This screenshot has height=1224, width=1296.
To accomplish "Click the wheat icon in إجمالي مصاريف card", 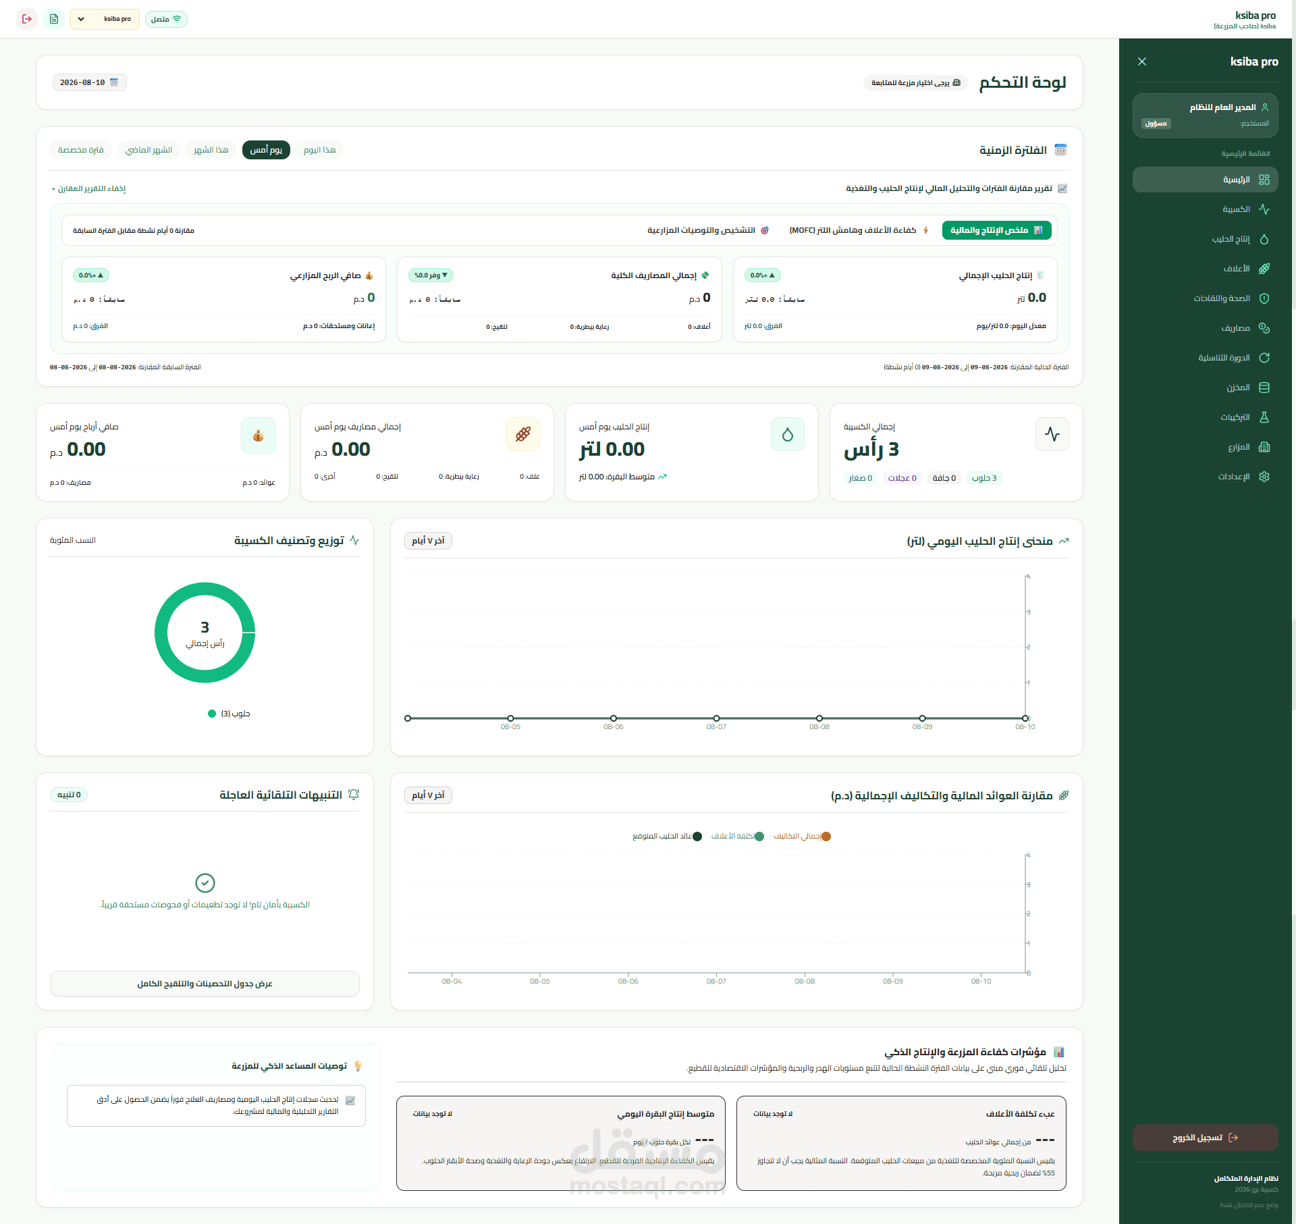I will tap(522, 434).
